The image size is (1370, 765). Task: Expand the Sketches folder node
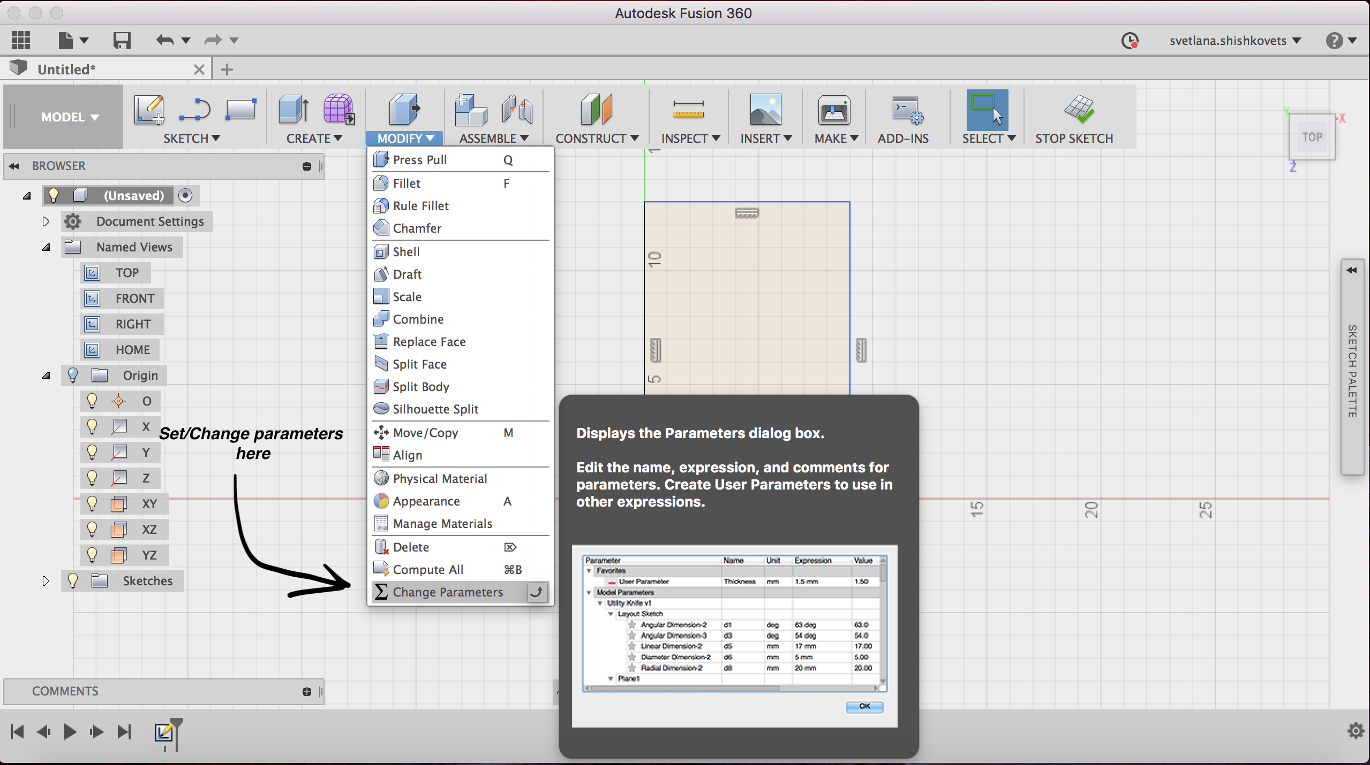(x=46, y=580)
